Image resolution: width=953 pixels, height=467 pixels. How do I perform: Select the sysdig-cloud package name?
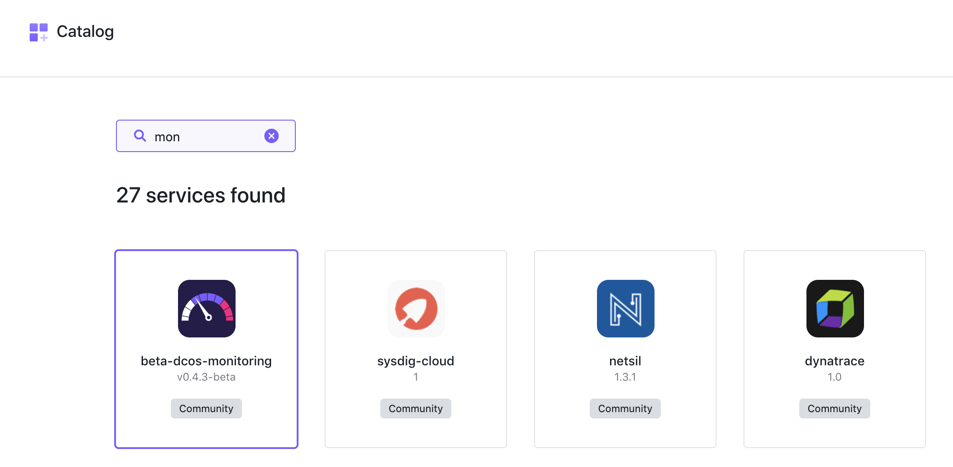(x=416, y=361)
